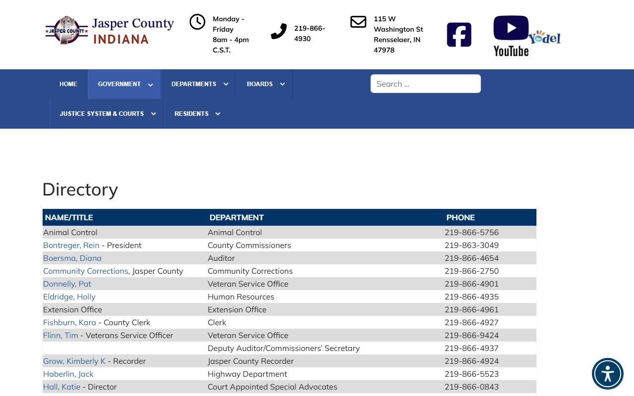Click the Monday - Friday office hours text
This screenshot has height=396, width=634.
[230, 34]
